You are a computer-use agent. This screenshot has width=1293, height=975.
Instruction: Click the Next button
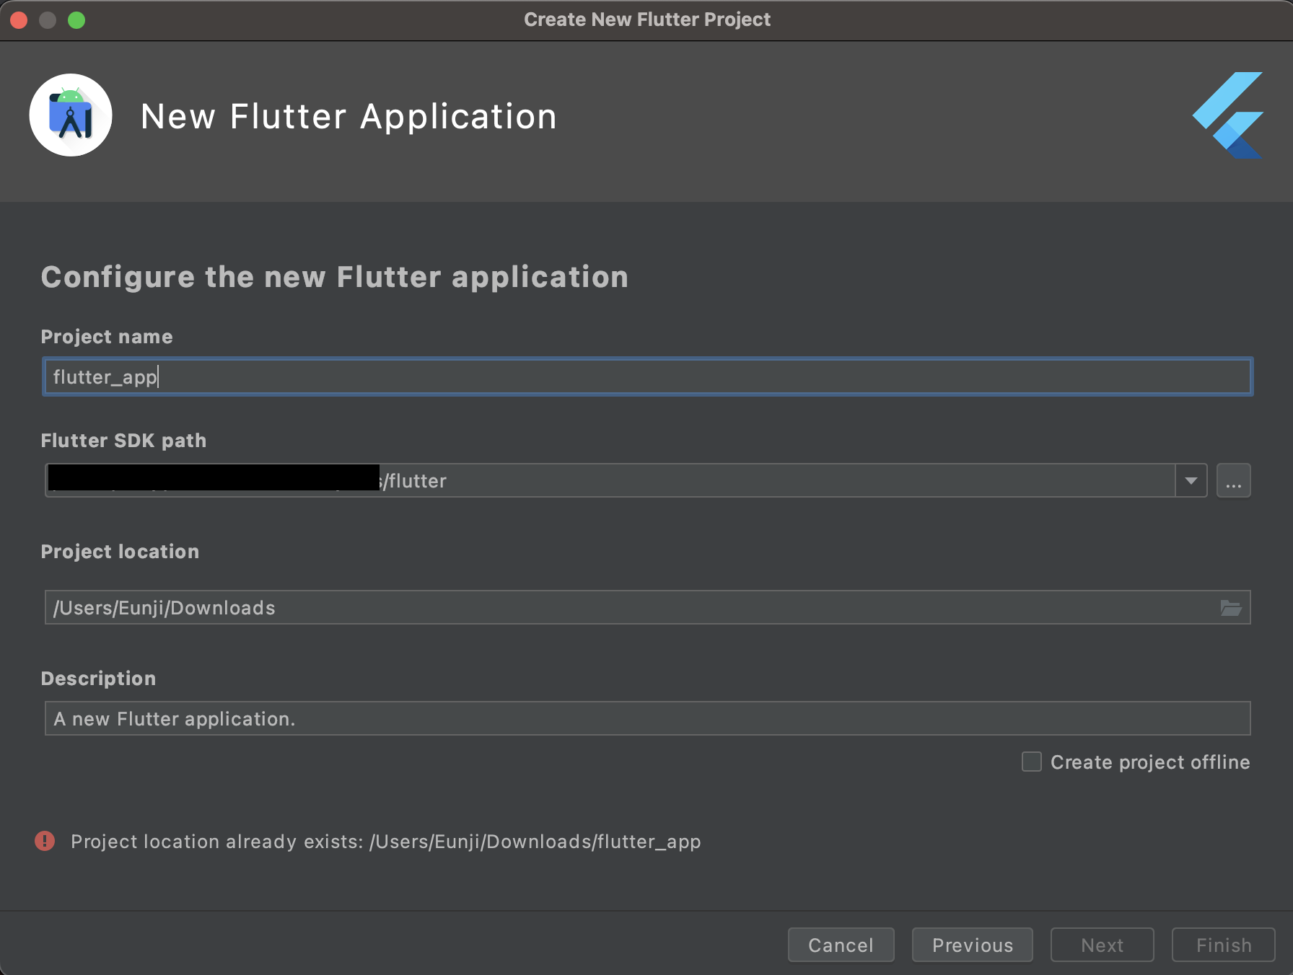point(1103,945)
